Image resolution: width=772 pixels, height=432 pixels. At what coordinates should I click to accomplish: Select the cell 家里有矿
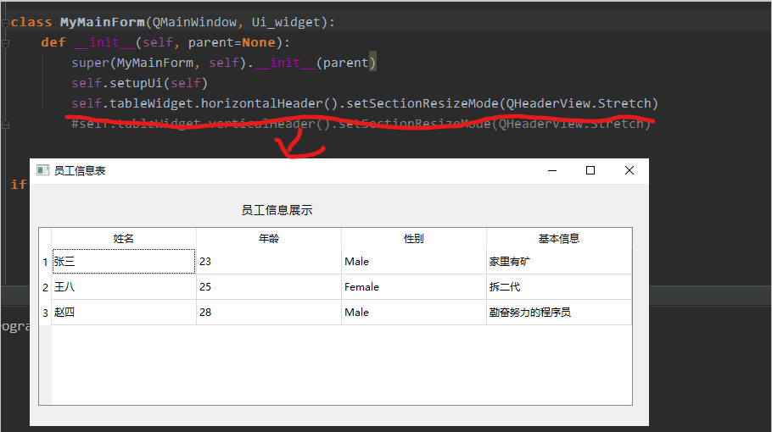pyautogui.click(x=559, y=262)
